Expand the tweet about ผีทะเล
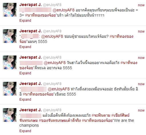This screenshot has width=146, height=135. 25,73
